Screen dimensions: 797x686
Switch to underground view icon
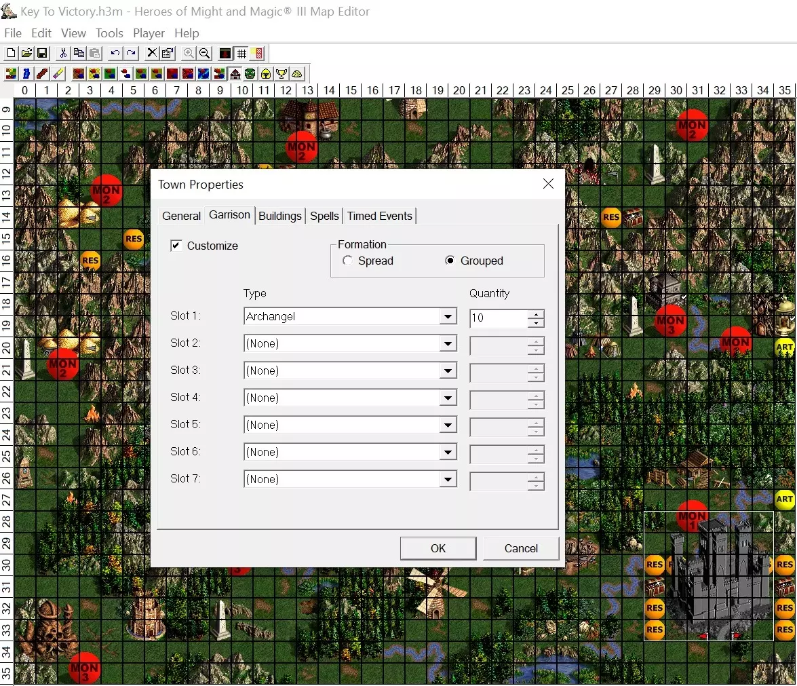225,53
